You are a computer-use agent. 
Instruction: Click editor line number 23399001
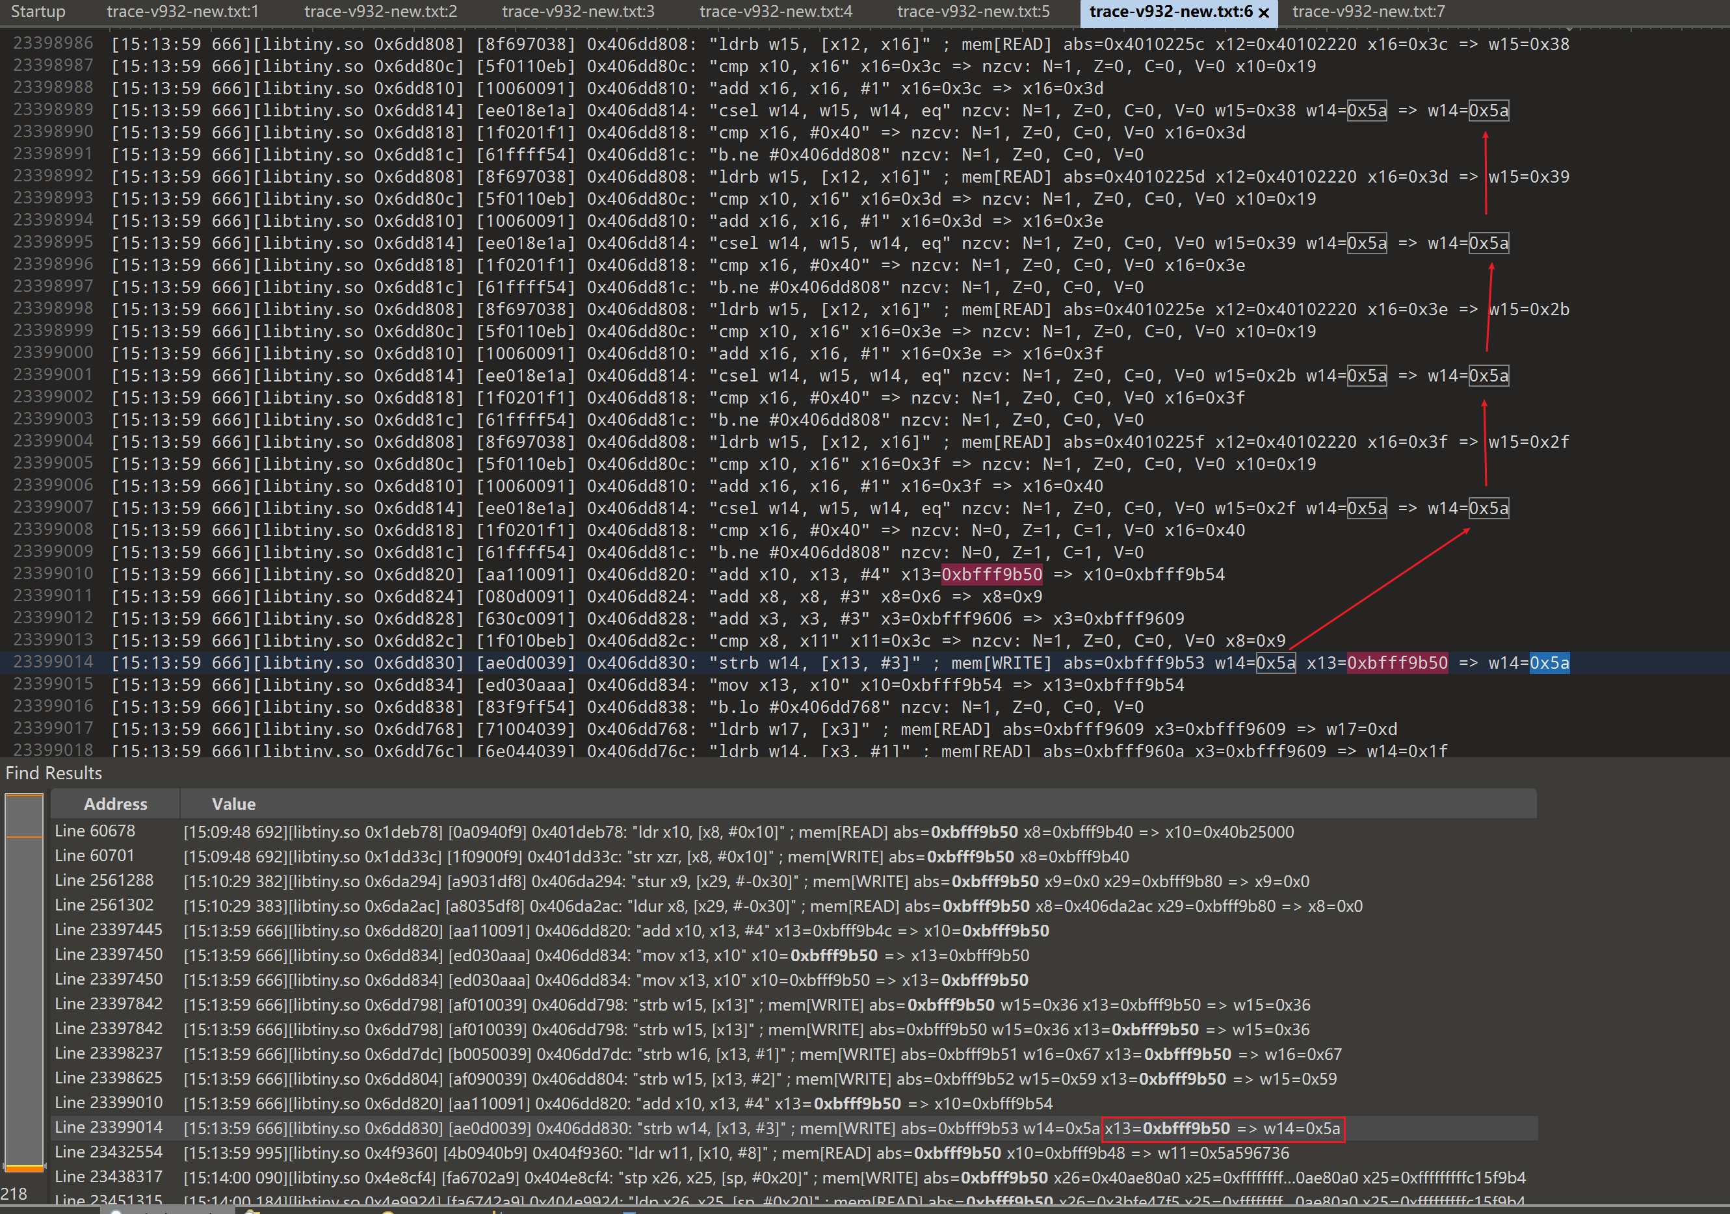tap(53, 375)
